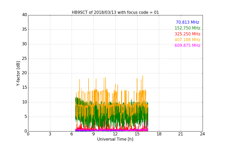Click the 'Universal Time [h]' axis label

pyautogui.click(x=115, y=139)
